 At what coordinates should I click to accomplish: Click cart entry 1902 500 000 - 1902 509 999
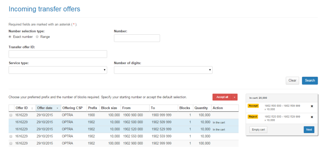[282, 107]
